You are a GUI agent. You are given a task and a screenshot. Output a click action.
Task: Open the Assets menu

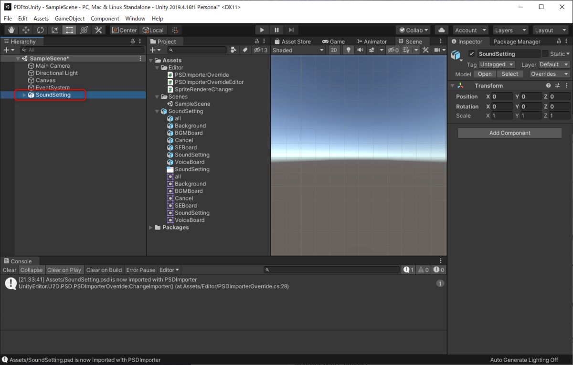tap(41, 19)
